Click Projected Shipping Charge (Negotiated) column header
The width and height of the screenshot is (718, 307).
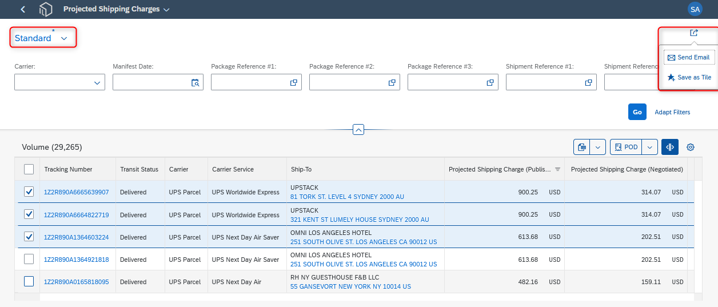pos(627,169)
